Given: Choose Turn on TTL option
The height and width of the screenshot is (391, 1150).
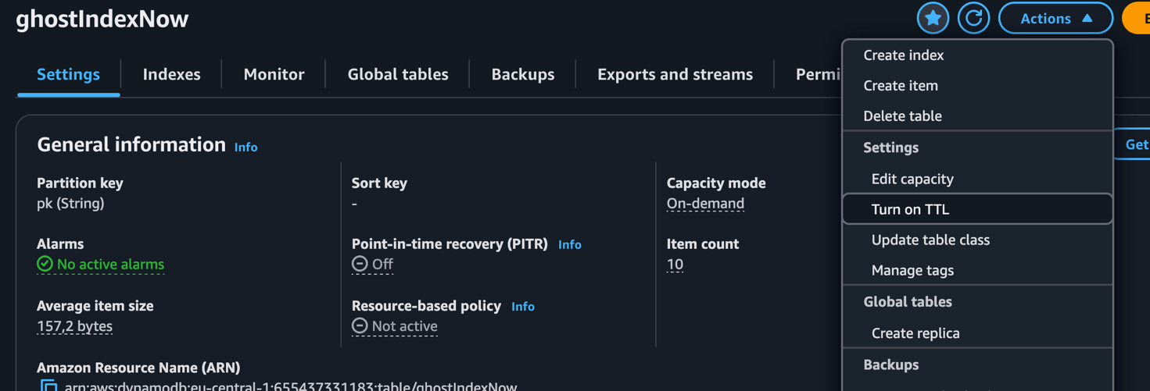Looking at the screenshot, I should point(977,209).
